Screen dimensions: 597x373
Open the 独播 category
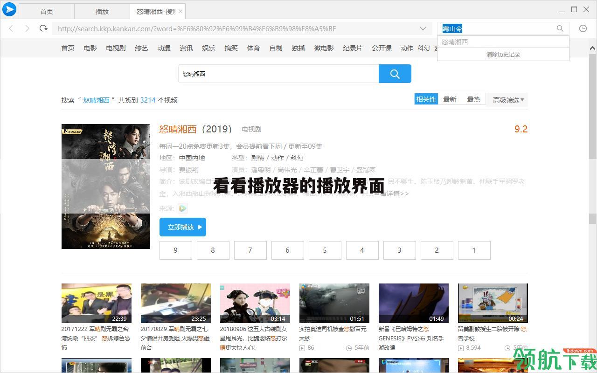point(298,48)
